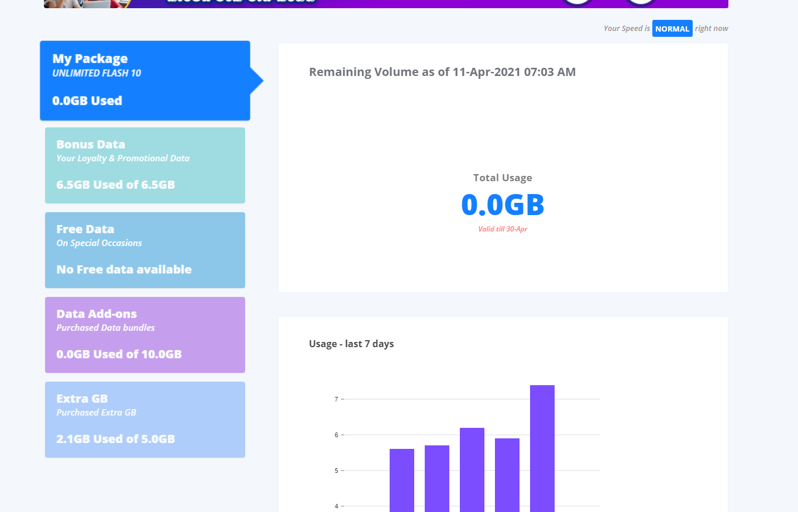Click the top promotional banner
This screenshot has width=798, height=512.
coord(386,4)
